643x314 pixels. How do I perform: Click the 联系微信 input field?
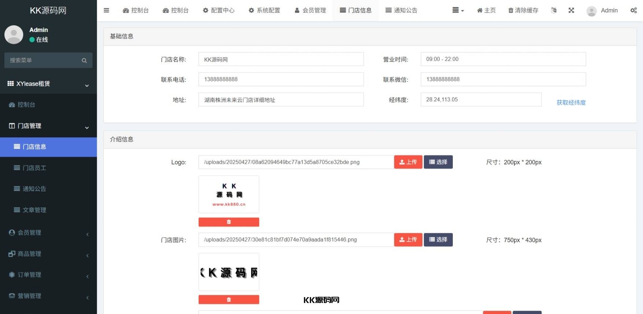coord(503,79)
